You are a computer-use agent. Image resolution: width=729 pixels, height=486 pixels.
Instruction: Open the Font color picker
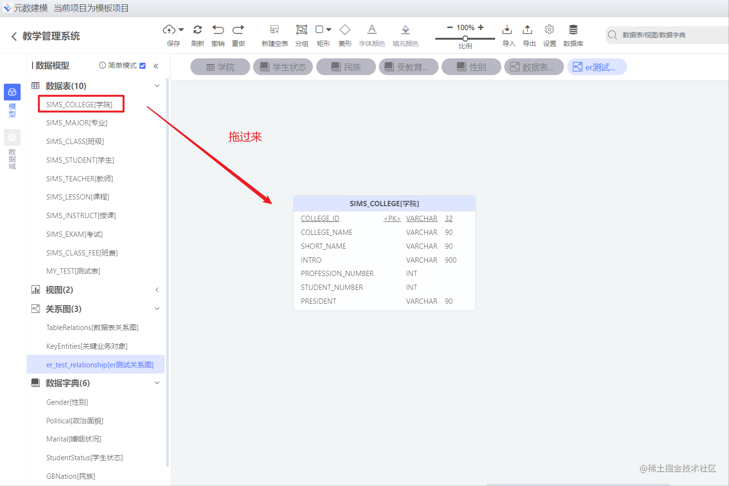[372, 30]
